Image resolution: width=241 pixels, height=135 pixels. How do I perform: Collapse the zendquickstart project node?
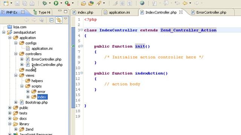tap(4, 32)
